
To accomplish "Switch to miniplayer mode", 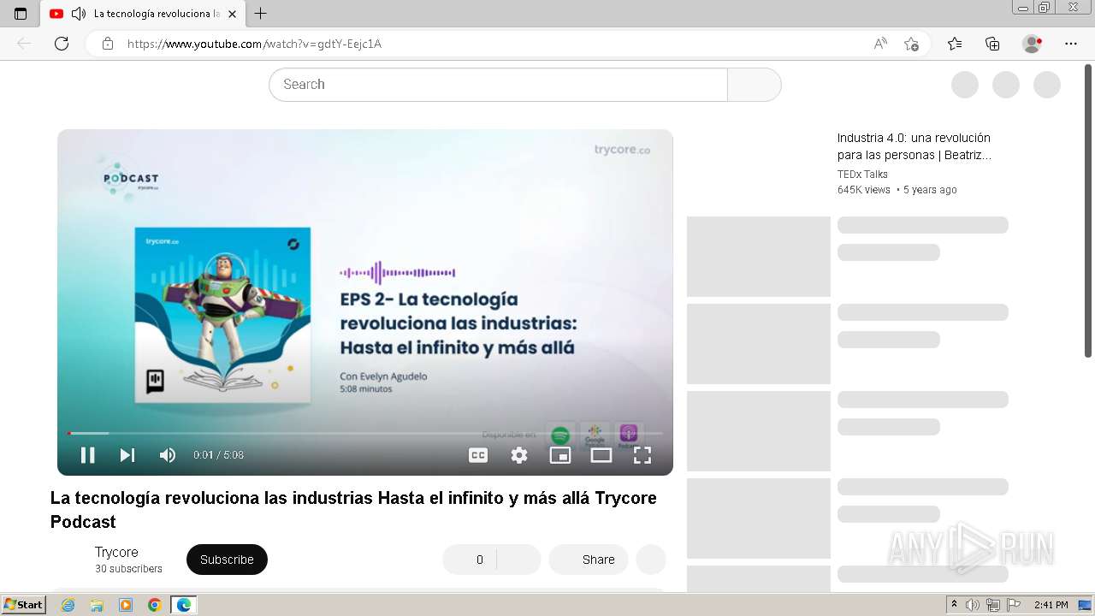I will (560, 455).
